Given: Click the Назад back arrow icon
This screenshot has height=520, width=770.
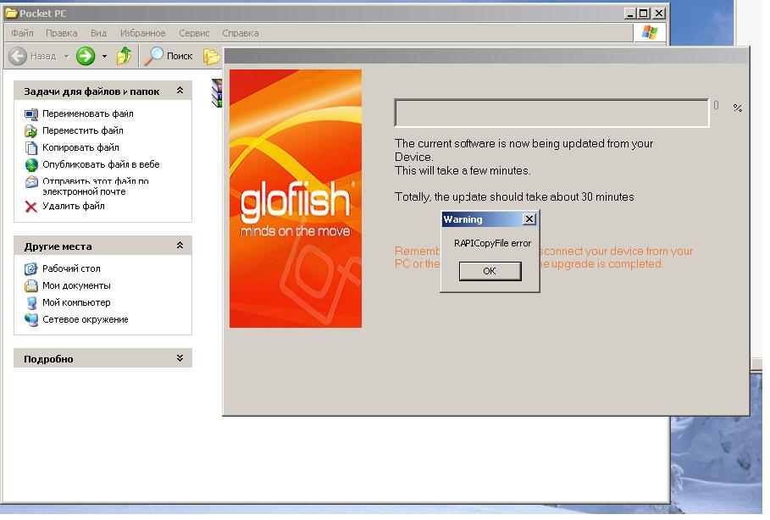Looking at the screenshot, I should tap(18, 56).
